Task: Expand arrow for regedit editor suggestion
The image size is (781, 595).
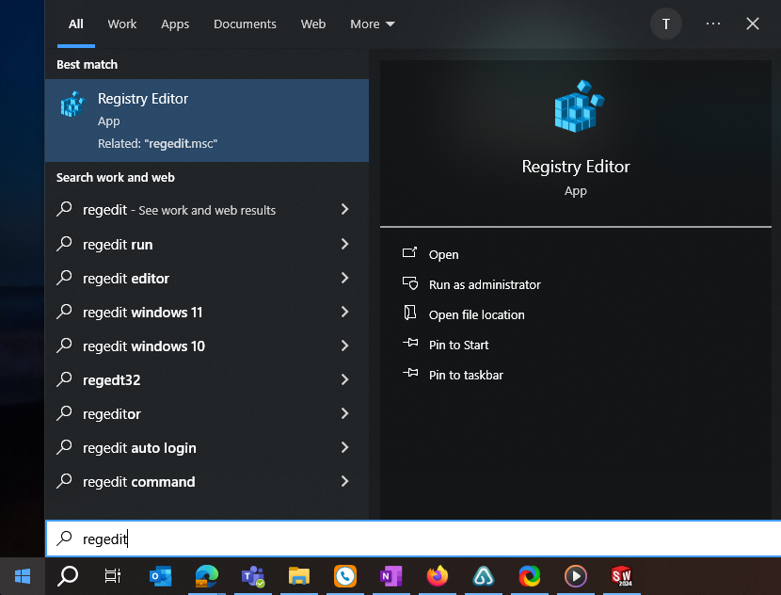Action: click(x=344, y=278)
